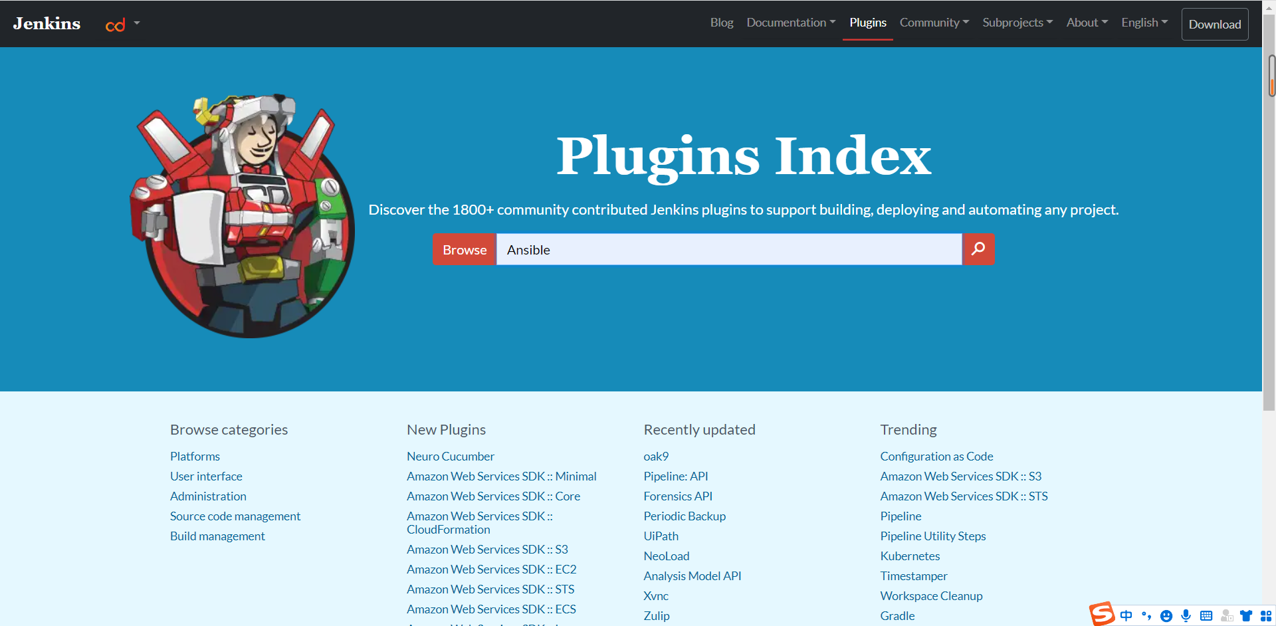The image size is (1276, 626).
Task: Select the Plugins nav item
Action: [x=868, y=23]
